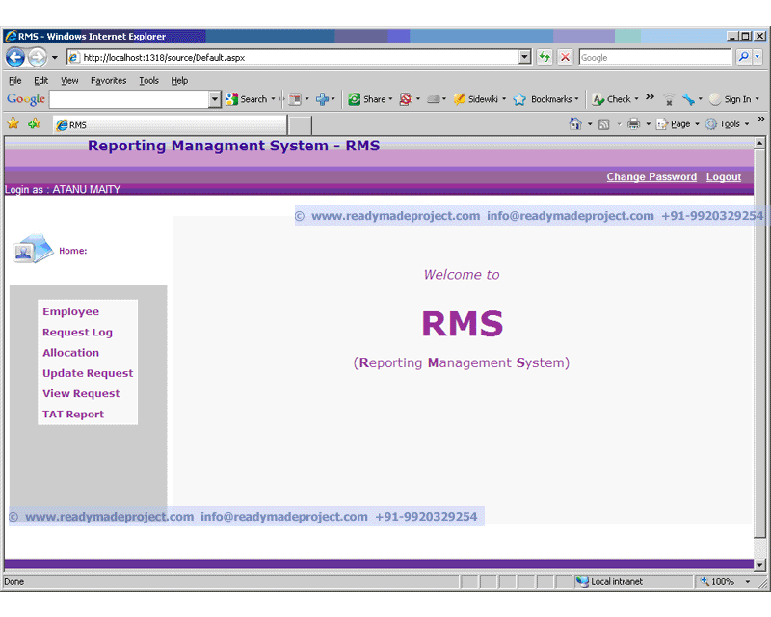Open the zoom level dropdown arrow

(x=748, y=582)
